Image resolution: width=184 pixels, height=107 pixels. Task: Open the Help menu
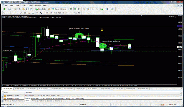pyautogui.click(x=45, y=5)
